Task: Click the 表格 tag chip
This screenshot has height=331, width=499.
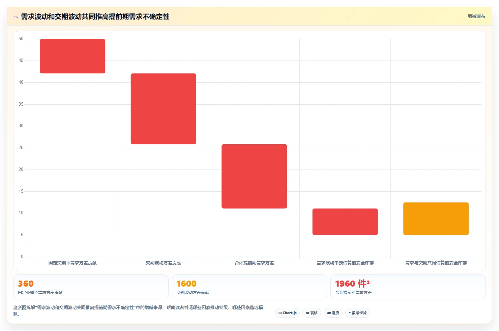Action: [312, 313]
